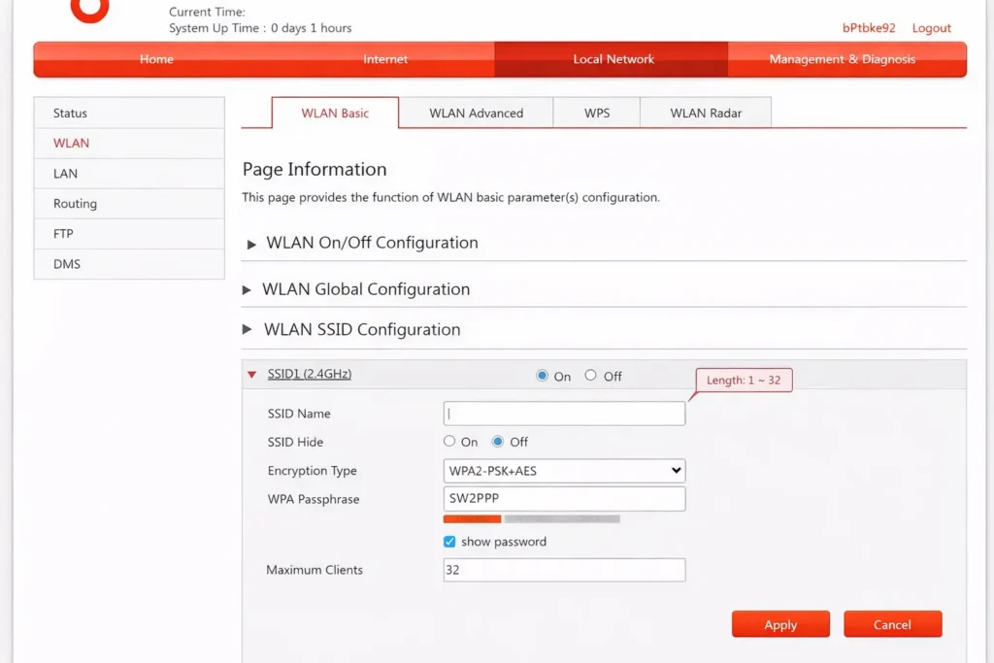Select On for SSID Hide
994x663 pixels.
pyautogui.click(x=449, y=442)
